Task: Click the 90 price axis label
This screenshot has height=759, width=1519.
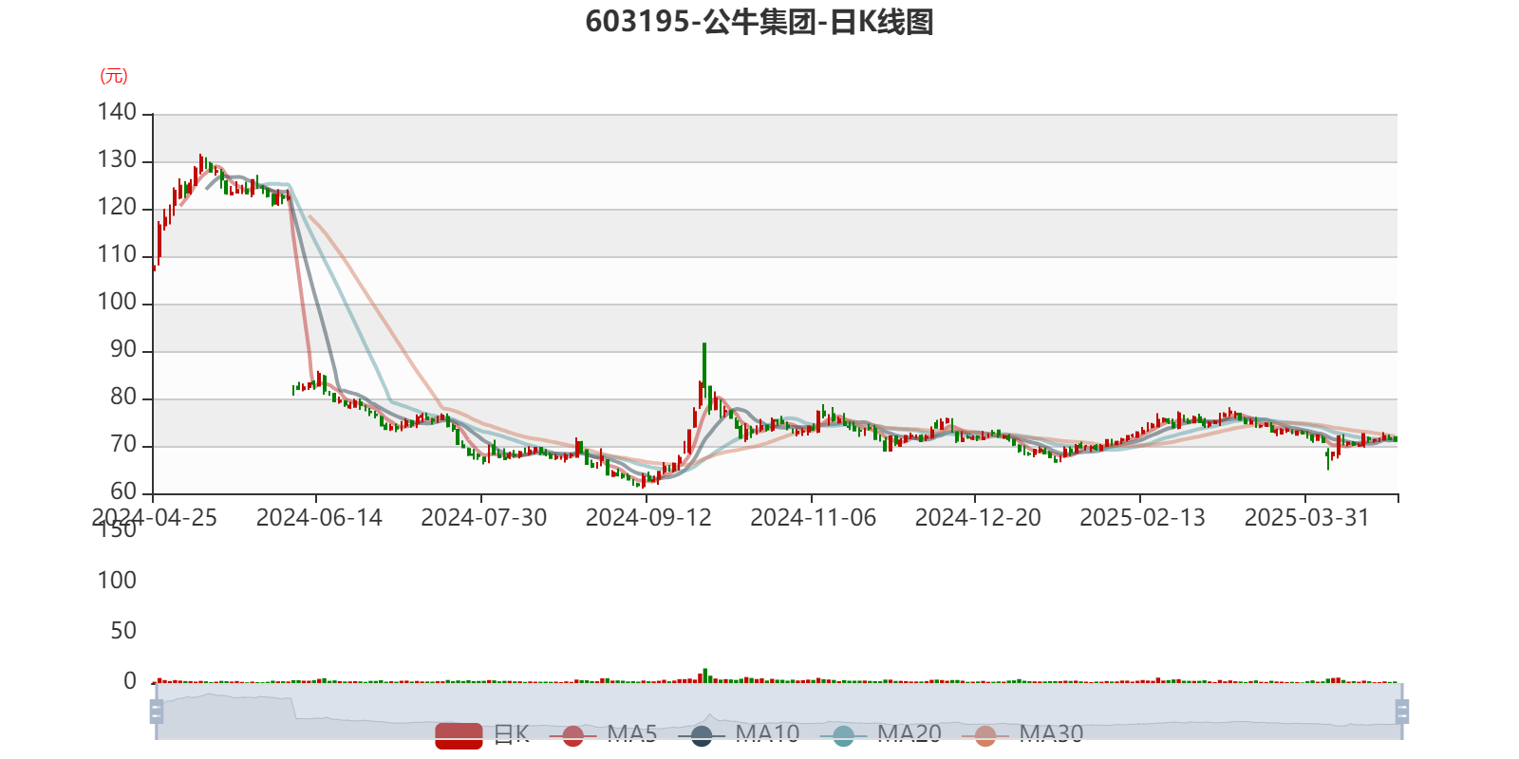Action: point(123,349)
